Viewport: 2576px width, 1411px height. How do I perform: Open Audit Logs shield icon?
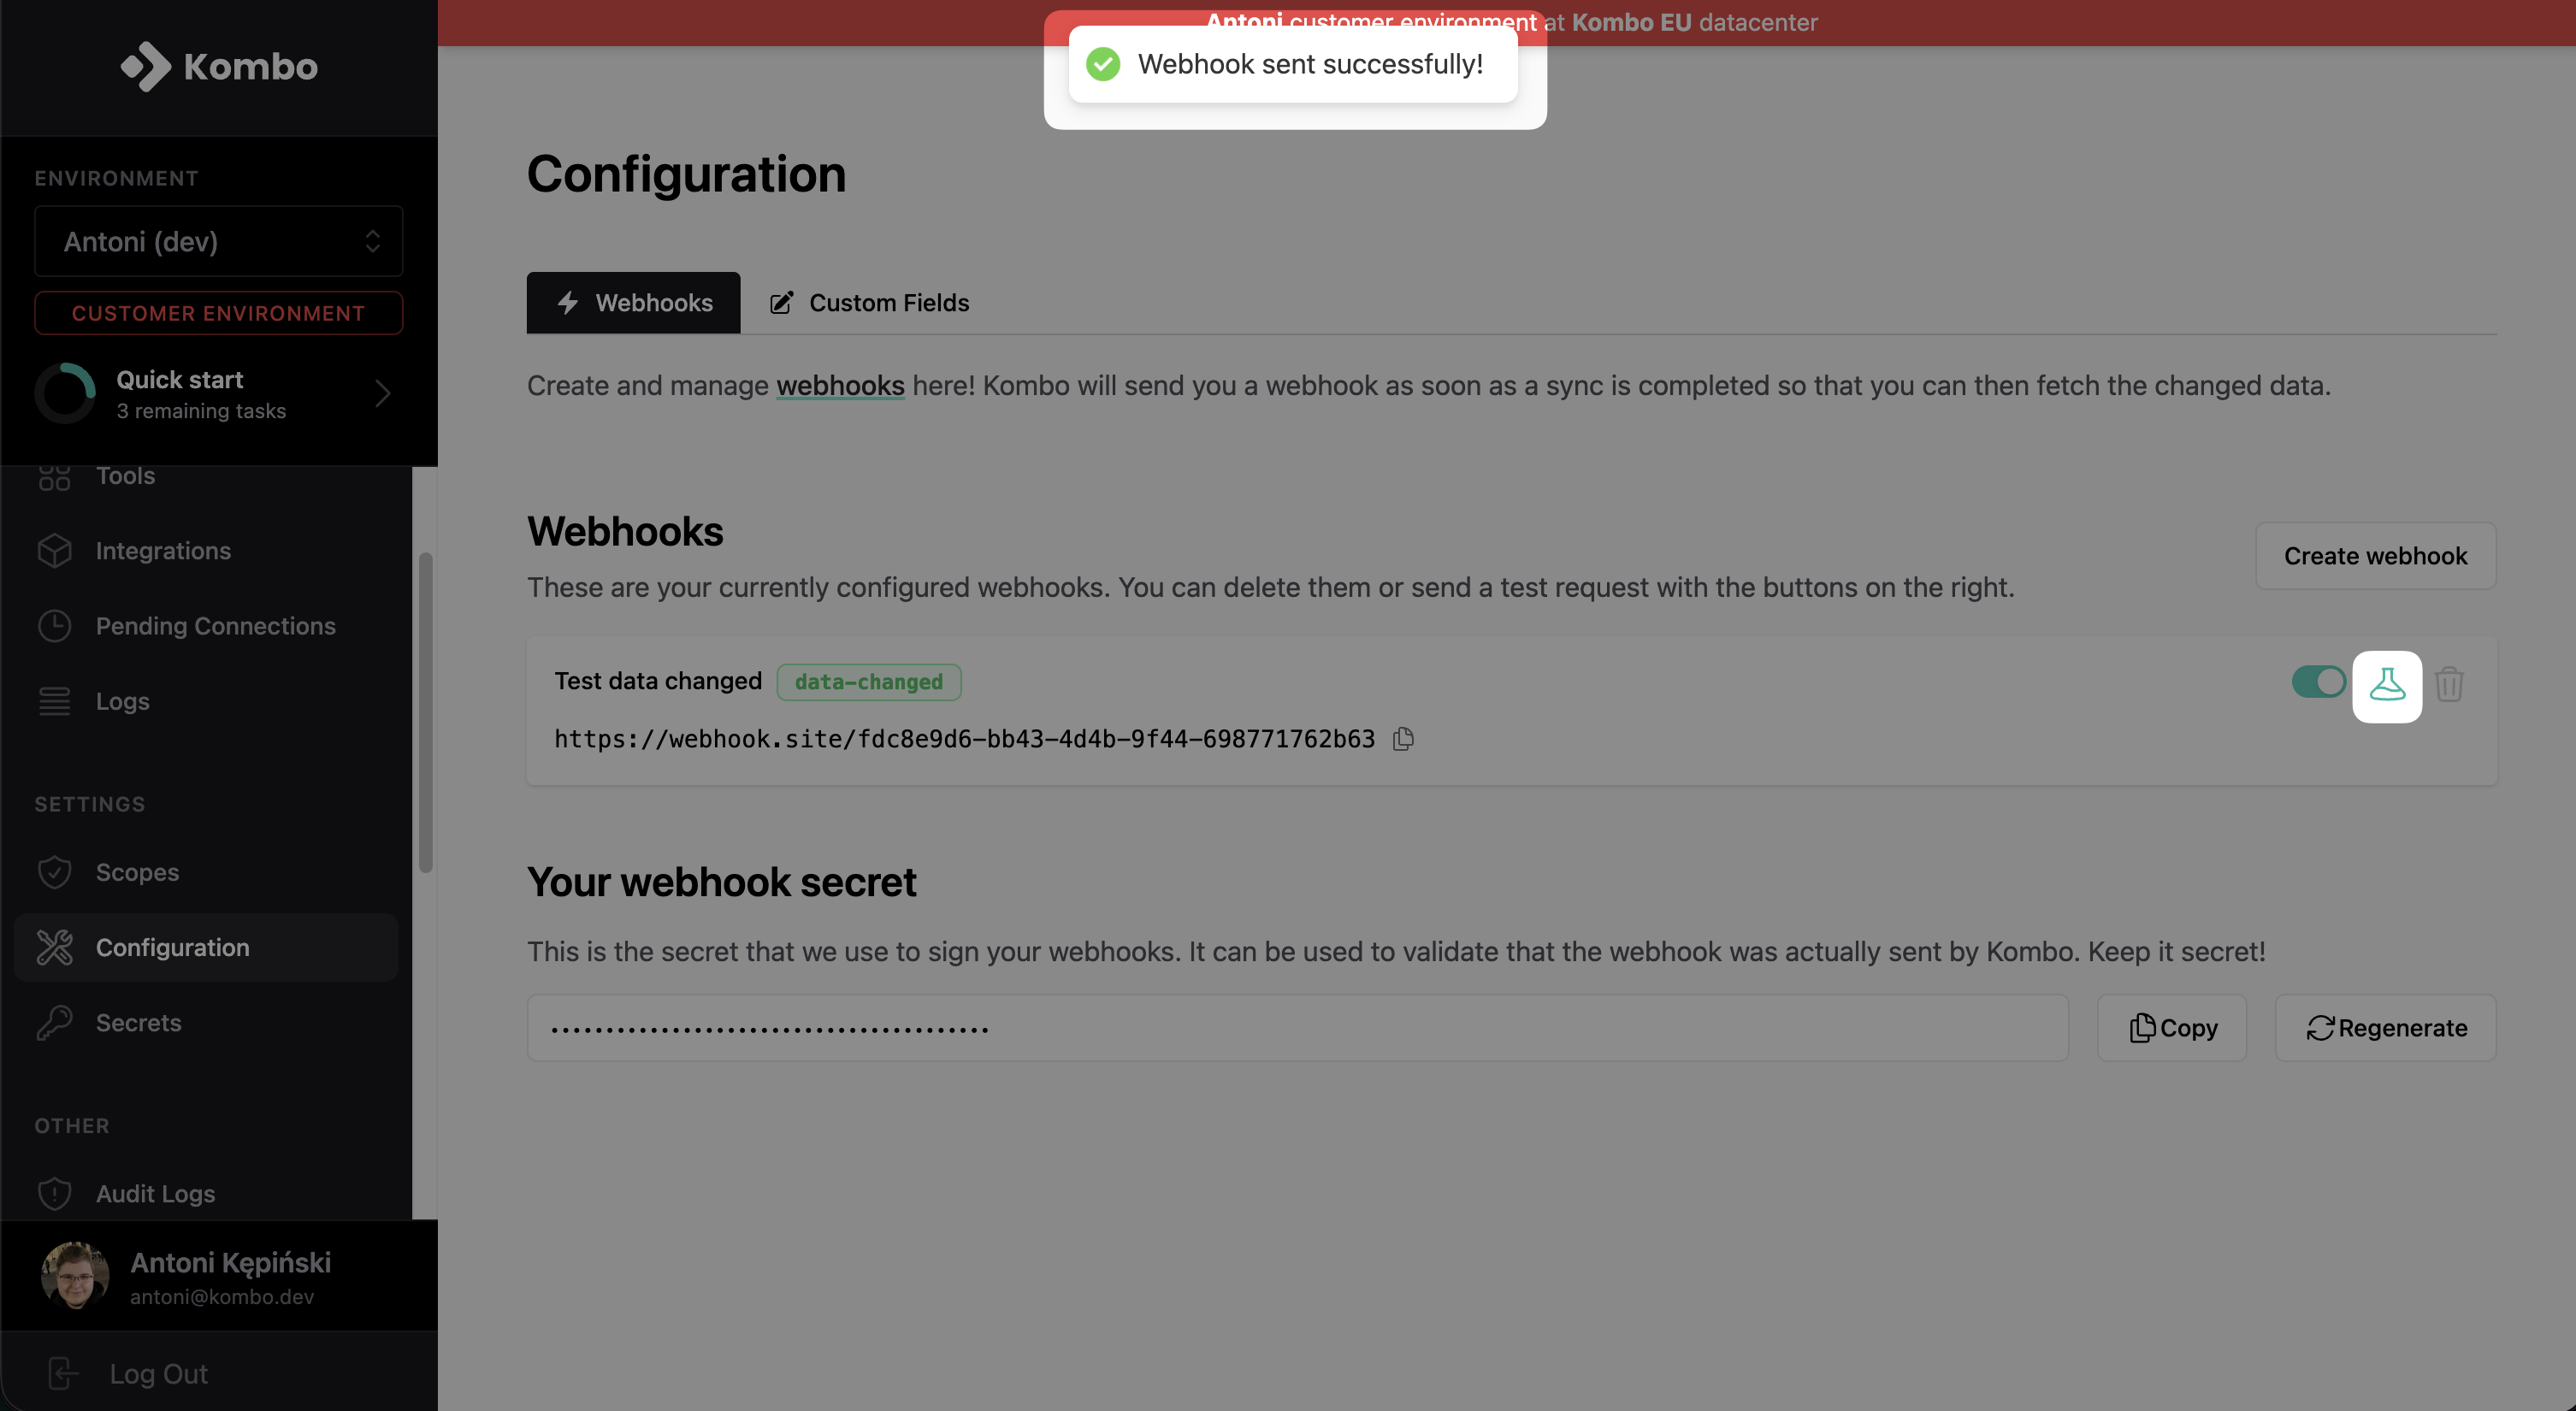(x=53, y=1193)
